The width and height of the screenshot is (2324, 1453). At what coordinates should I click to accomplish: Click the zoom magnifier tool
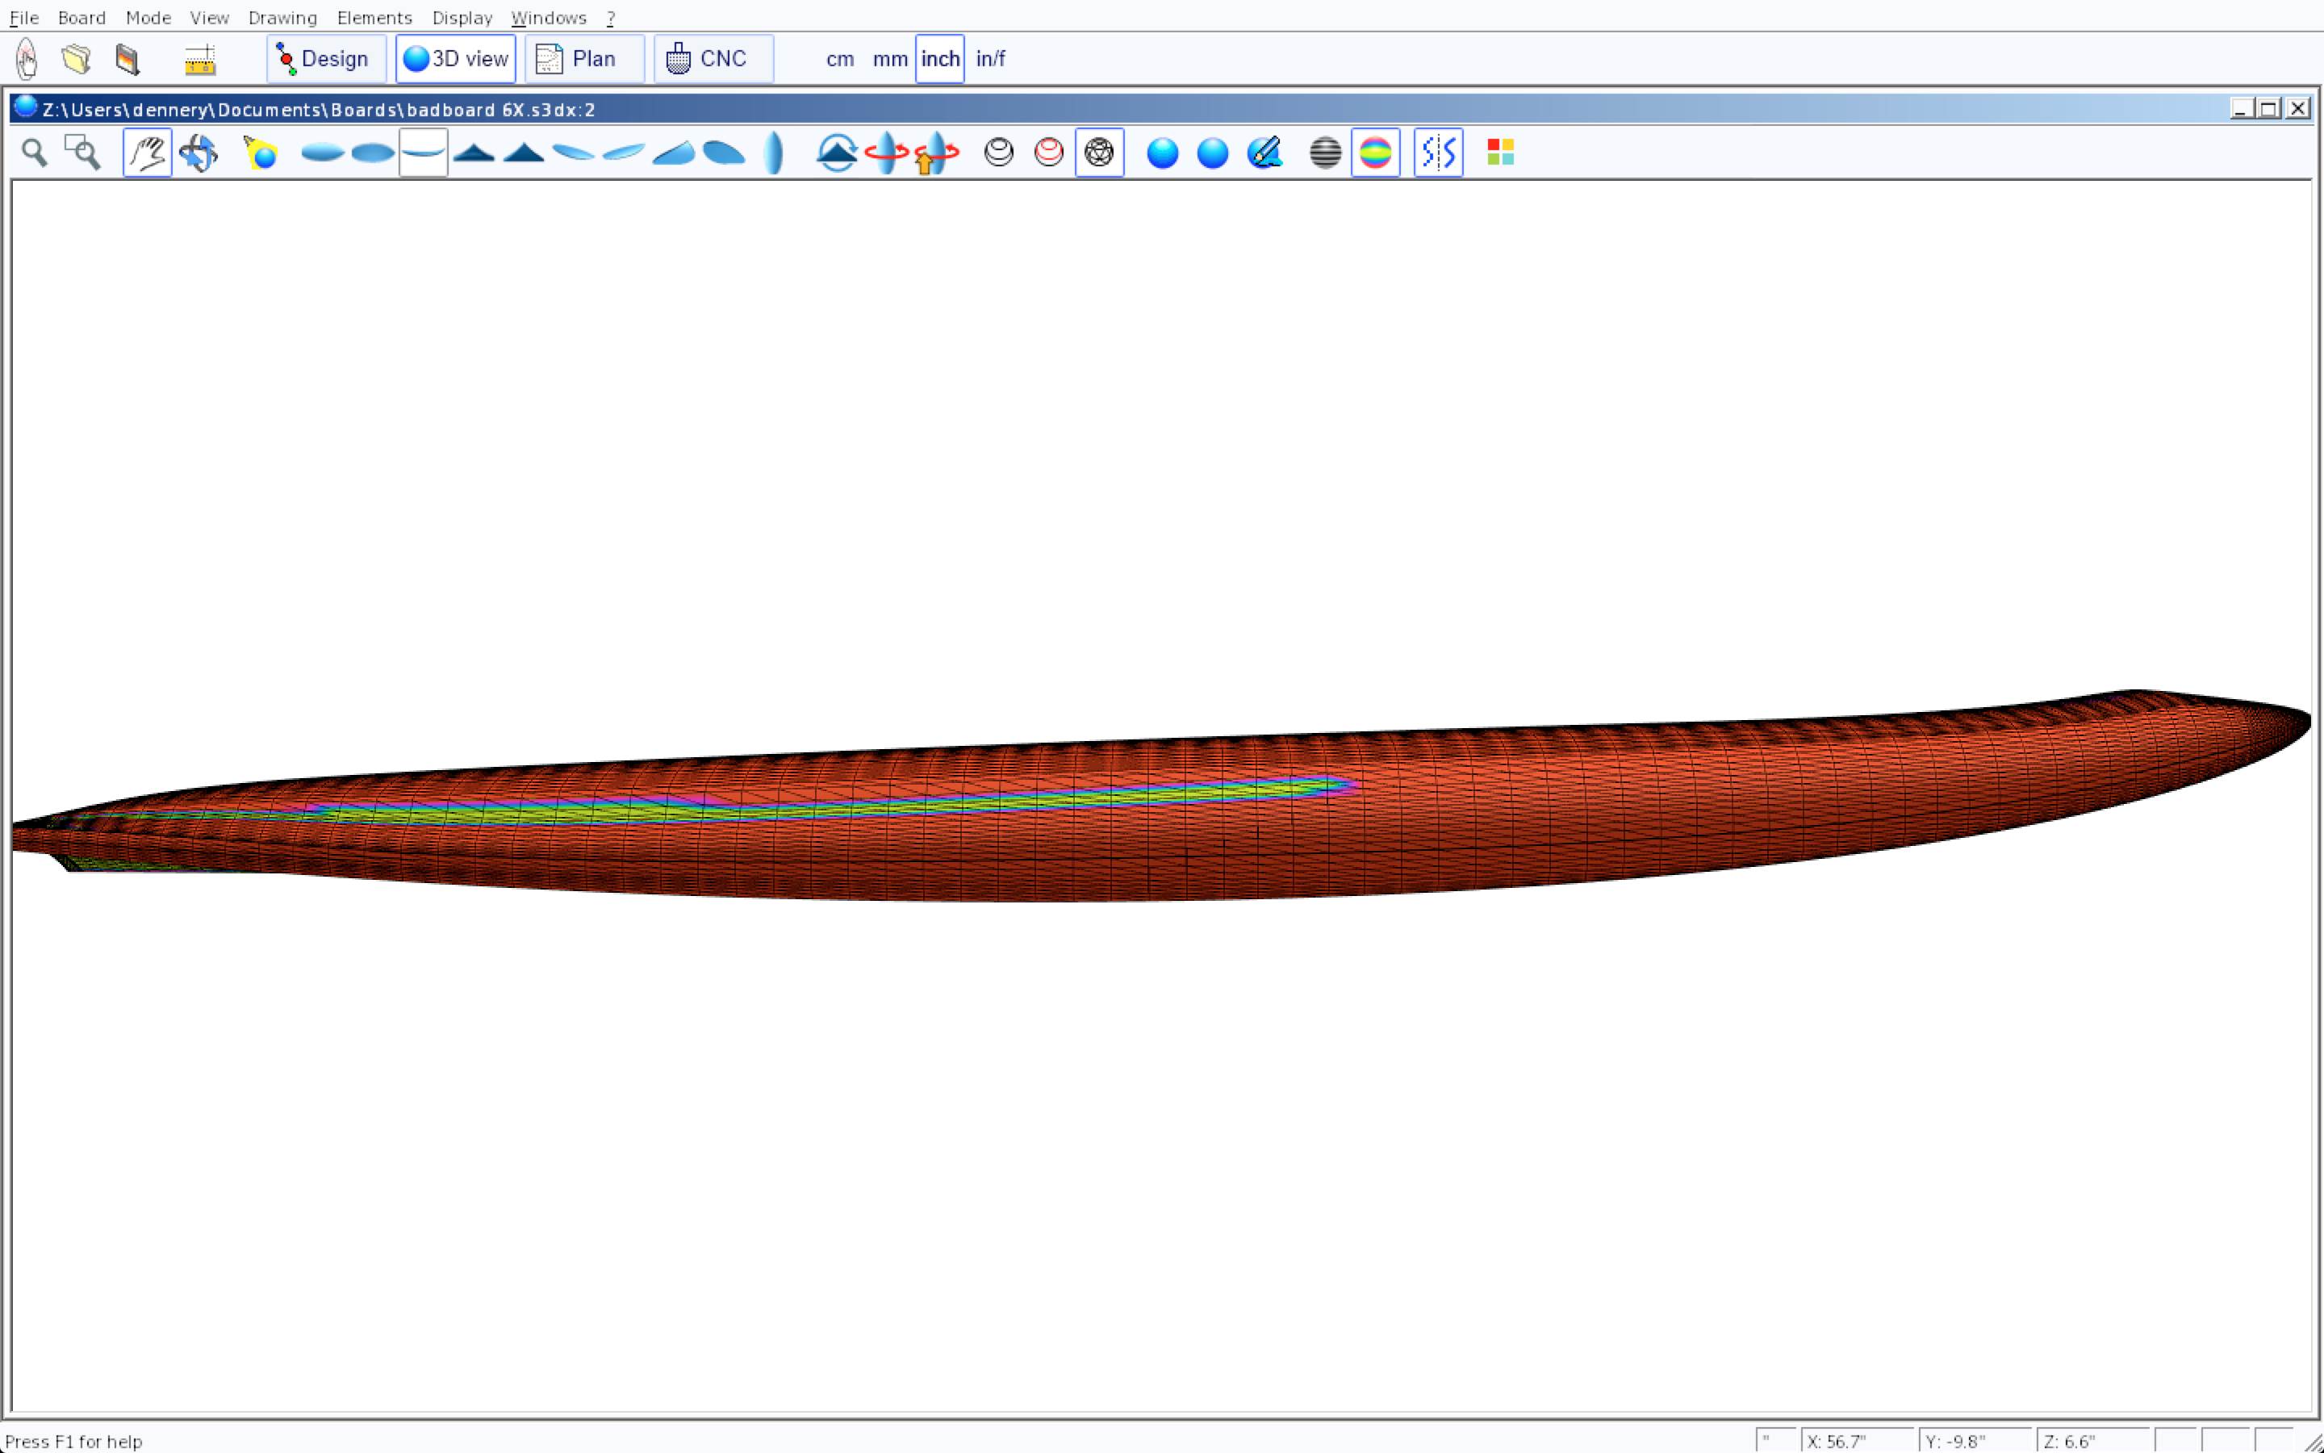(x=35, y=153)
